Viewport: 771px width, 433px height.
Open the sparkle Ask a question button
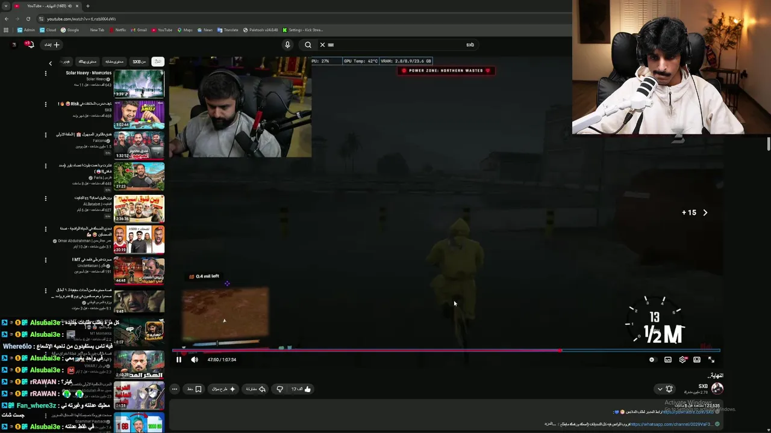point(223,389)
